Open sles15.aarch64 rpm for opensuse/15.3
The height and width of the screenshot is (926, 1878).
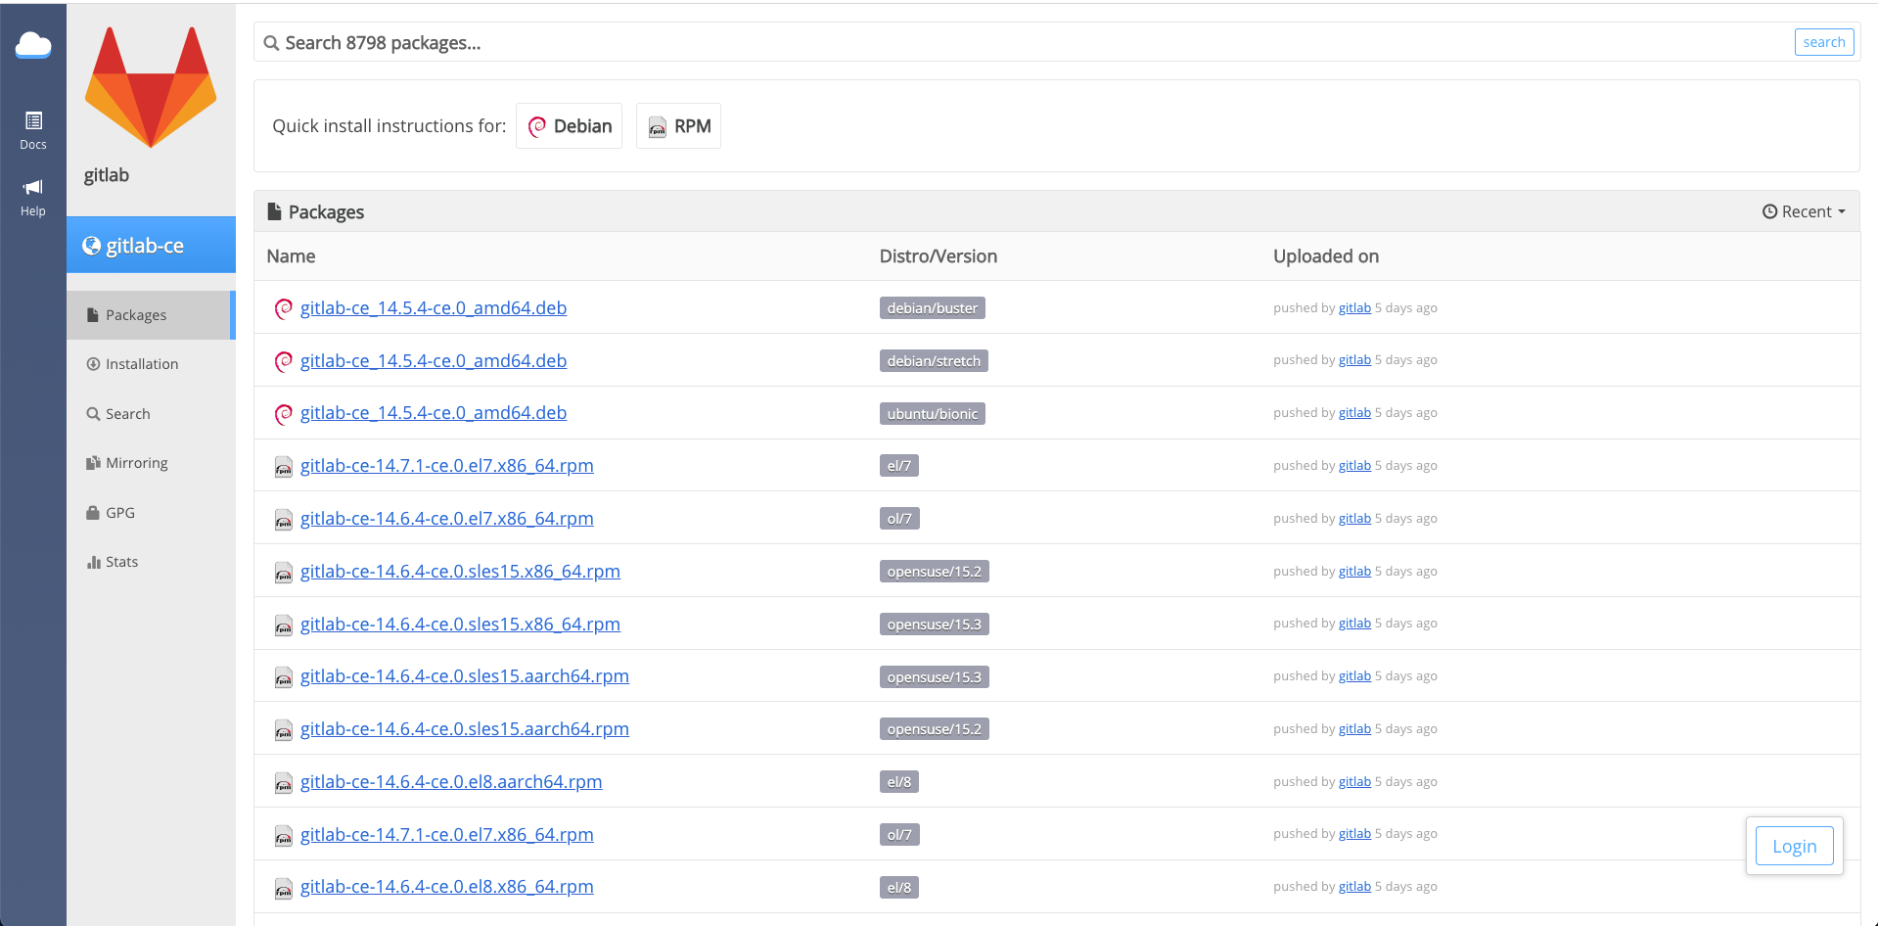pyautogui.click(x=465, y=676)
